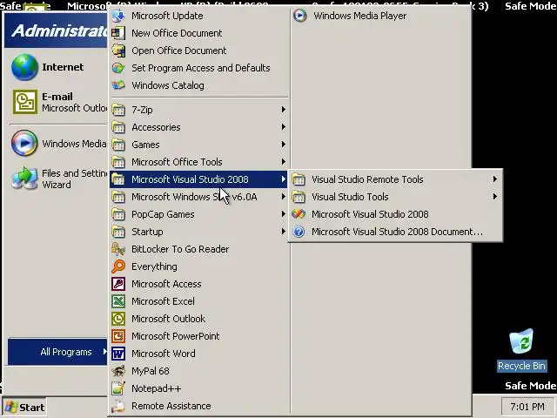Click the Microsoft Access icon
The width and height of the screenshot is (557, 418).
pos(118,284)
